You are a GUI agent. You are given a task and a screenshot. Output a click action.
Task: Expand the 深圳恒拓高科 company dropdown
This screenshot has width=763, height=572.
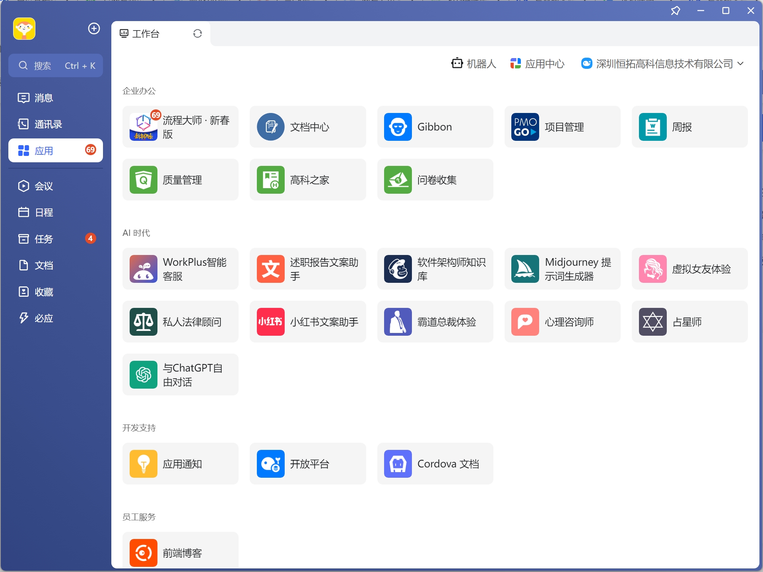pyautogui.click(x=740, y=64)
